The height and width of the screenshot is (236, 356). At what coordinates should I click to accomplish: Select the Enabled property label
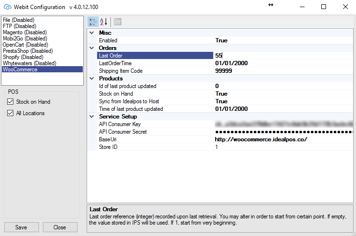coord(155,40)
